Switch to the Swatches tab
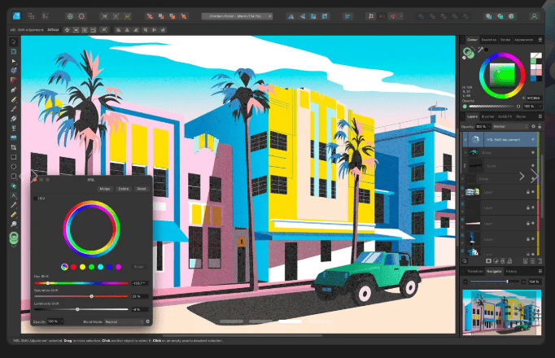Screen dimensions: 555x358 point(489,40)
